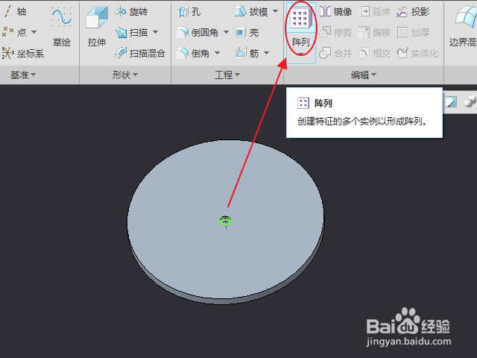This screenshot has height=358, width=477.
Task: Click the 相交 (Intersect) tool
Action: pyautogui.click(x=374, y=53)
